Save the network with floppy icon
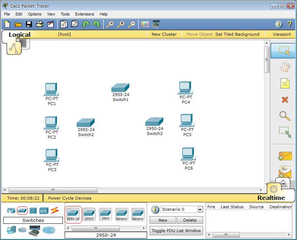The height and width of the screenshot is (240, 297). coord(29,24)
